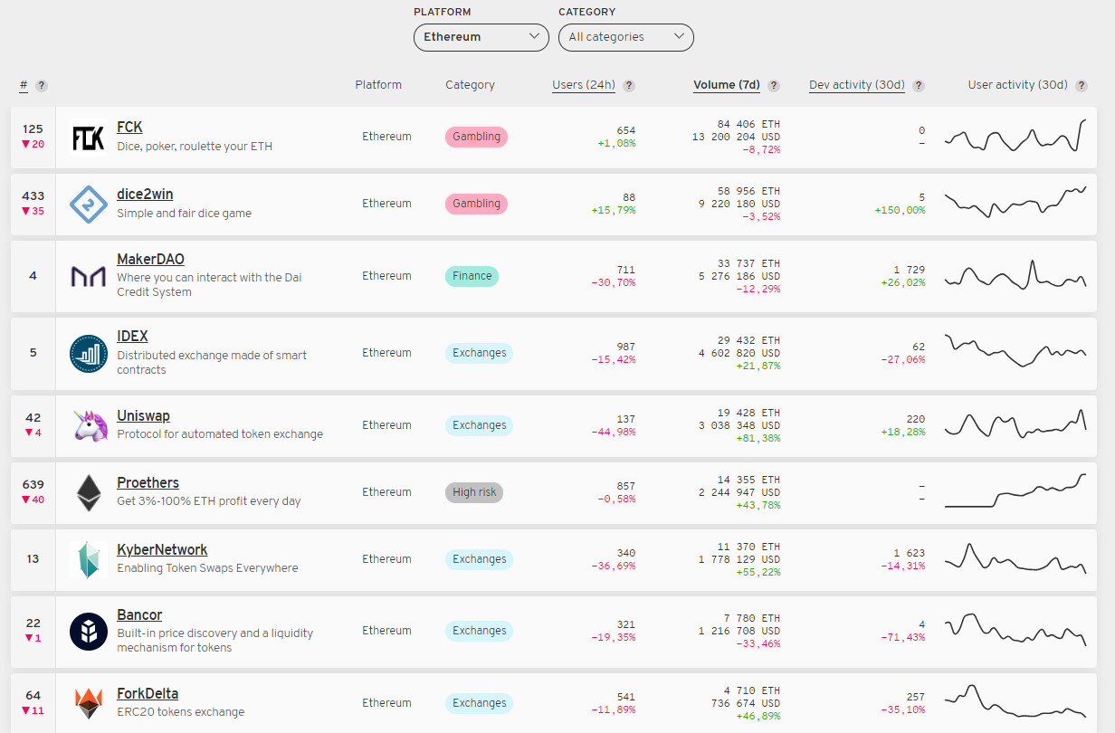Open the KyberNetwork dapp link

tap(162, 550)
